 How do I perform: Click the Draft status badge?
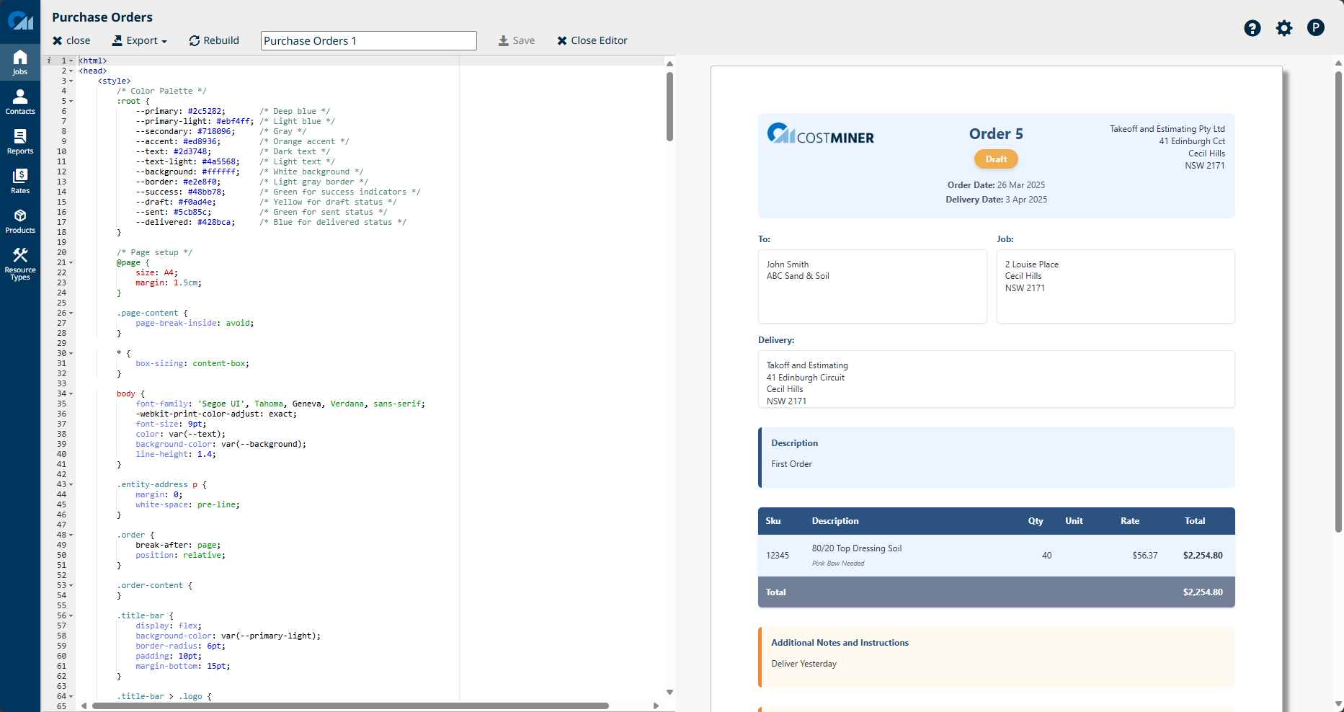click(x=996, y=159)
